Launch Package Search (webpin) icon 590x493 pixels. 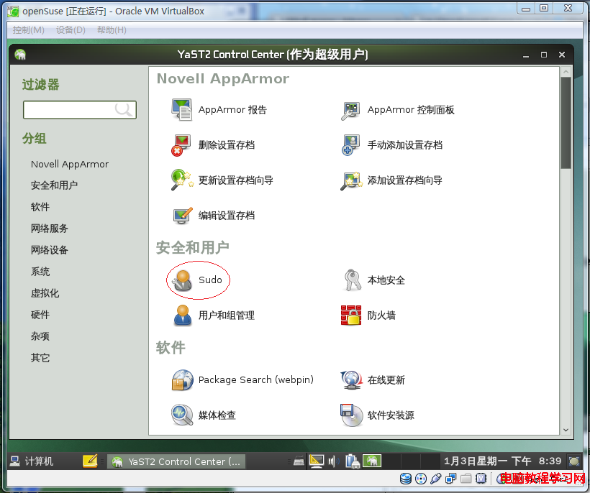coord(183,380)
